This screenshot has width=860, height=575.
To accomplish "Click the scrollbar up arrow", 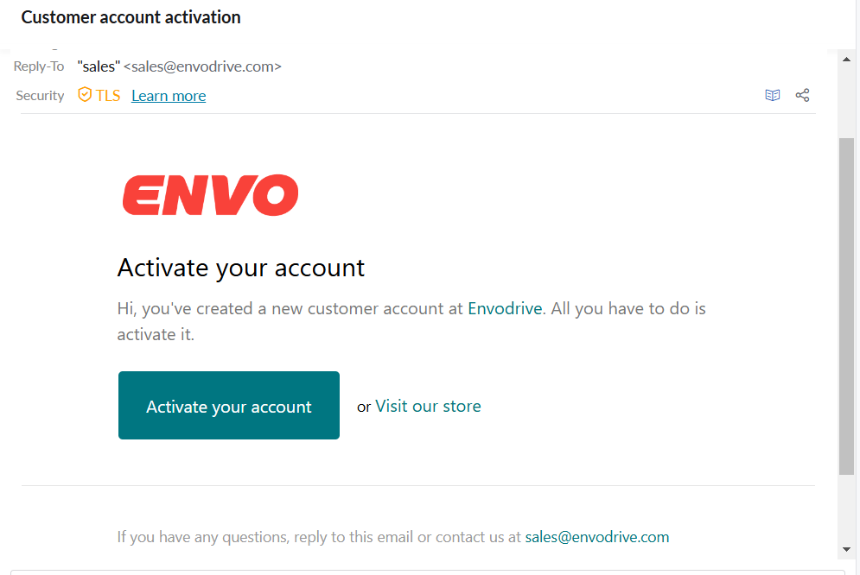I will (846, 60).
